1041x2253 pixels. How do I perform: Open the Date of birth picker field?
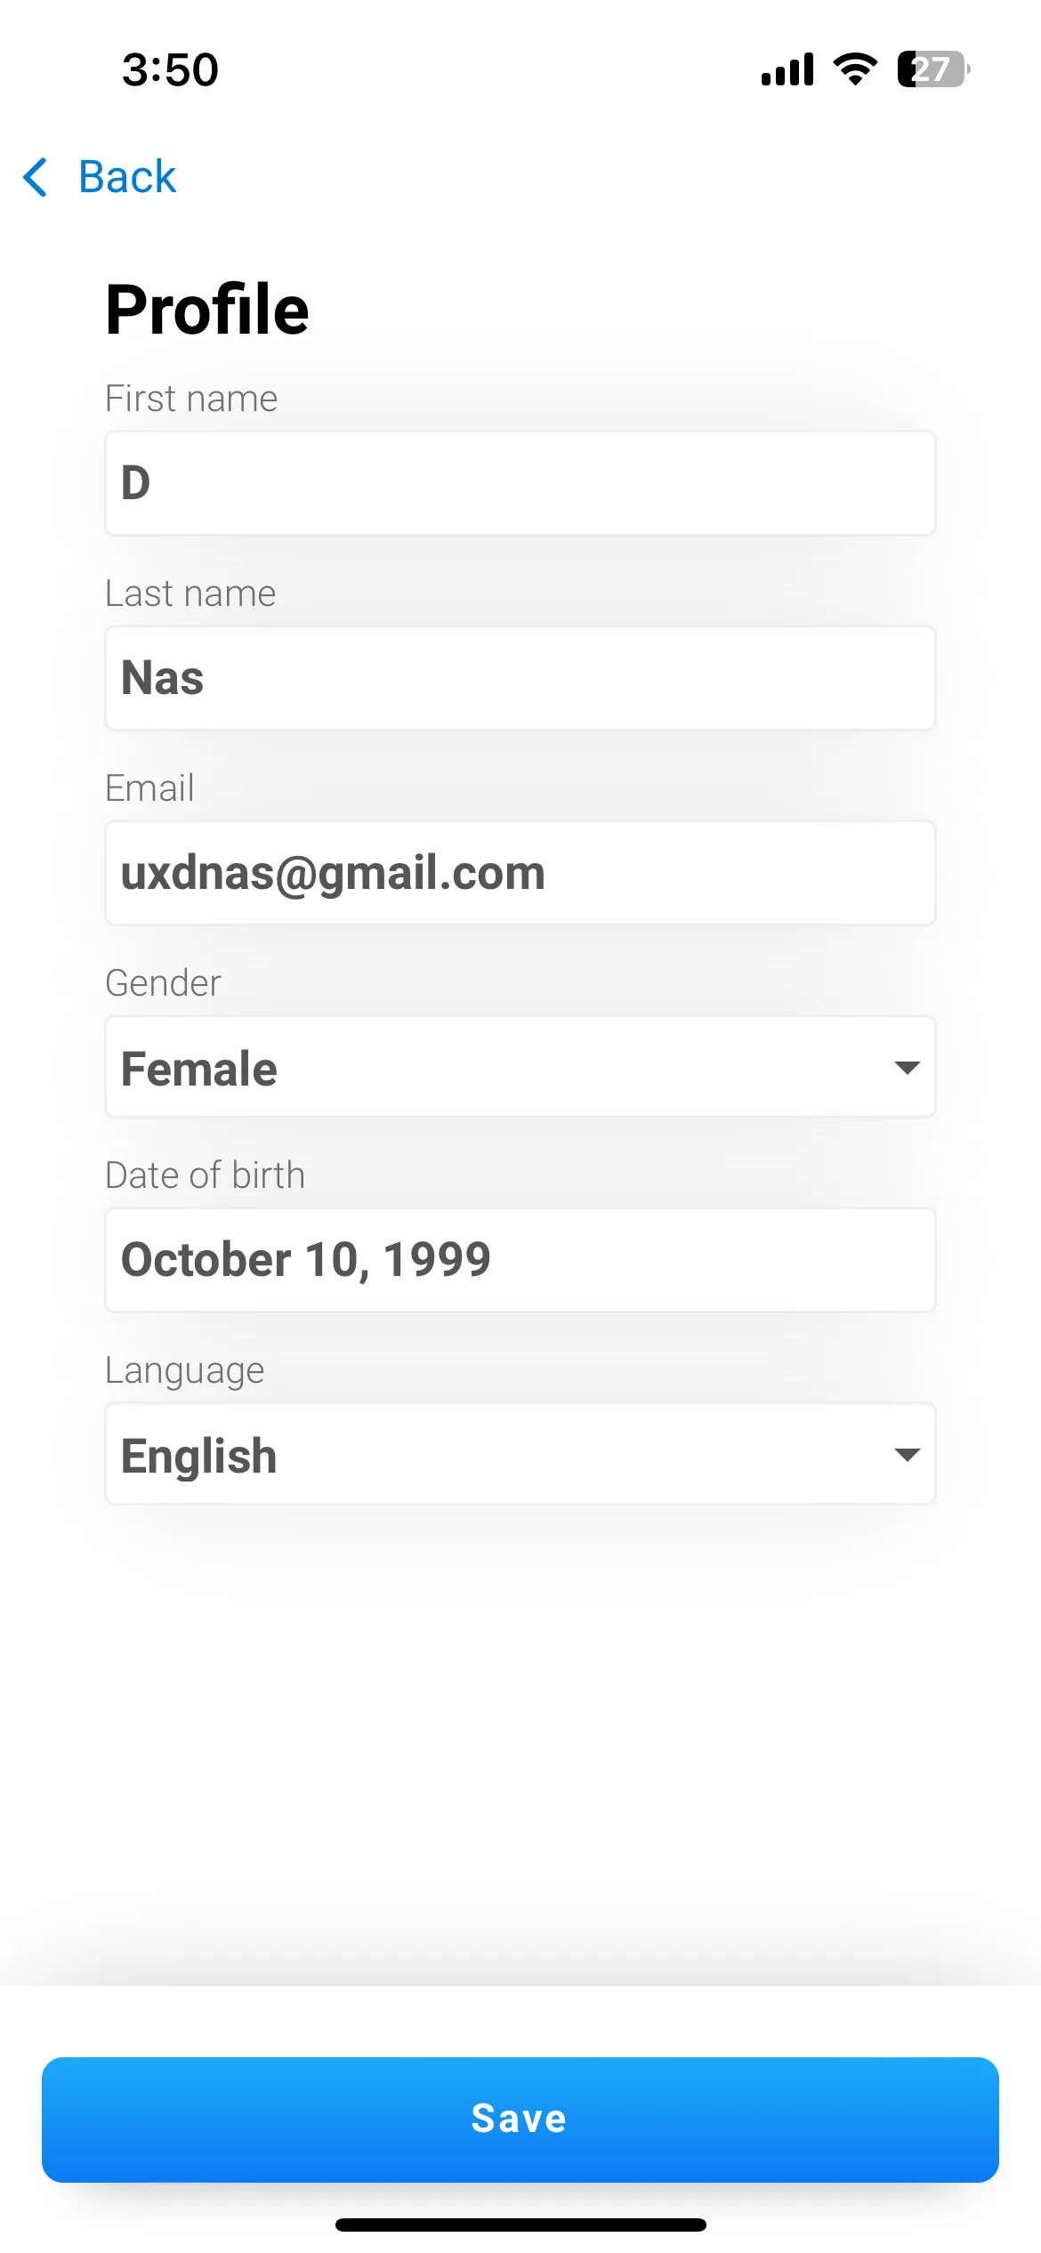pyautogui.click(x=520, y=1260)
